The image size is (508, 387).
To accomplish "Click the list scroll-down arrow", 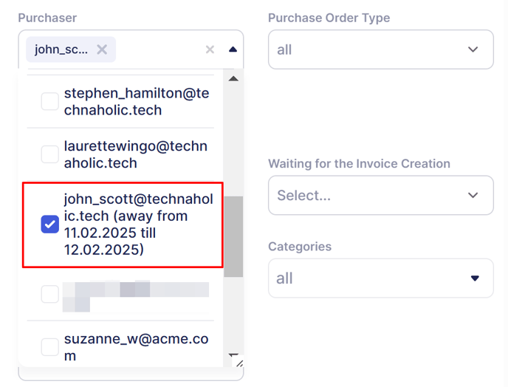I will [233, 355].
